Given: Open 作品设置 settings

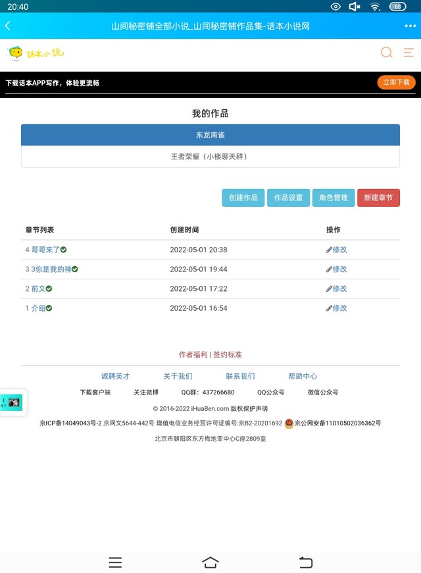Looking at the screenshot, I should (288, 198).
